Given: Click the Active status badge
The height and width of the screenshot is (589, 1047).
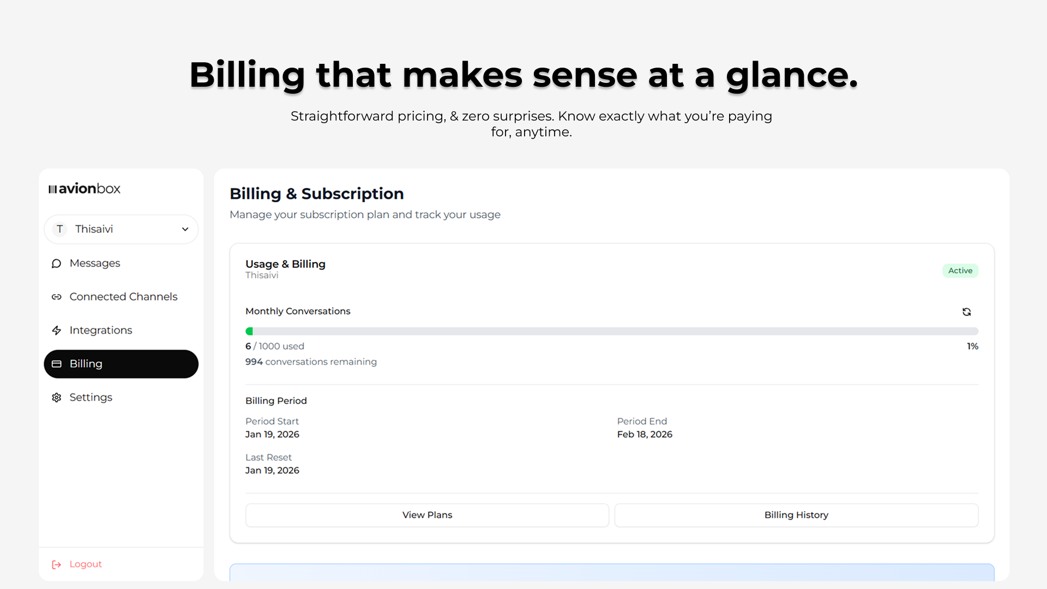Looking at the screenshot, I should [960, 271].
